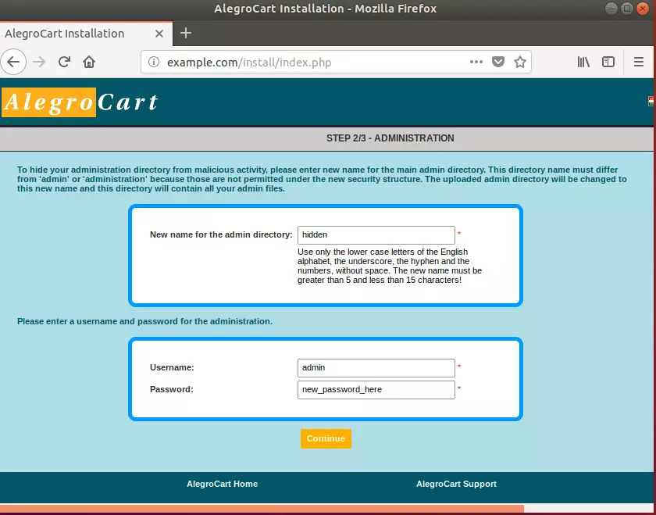Save page to Pocket
This screenshot has height=515, width=656.
[x=498, y=62]
